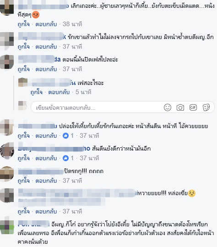Open the GIF picker in reply box
Screen dimensions: 217x247
193,107
